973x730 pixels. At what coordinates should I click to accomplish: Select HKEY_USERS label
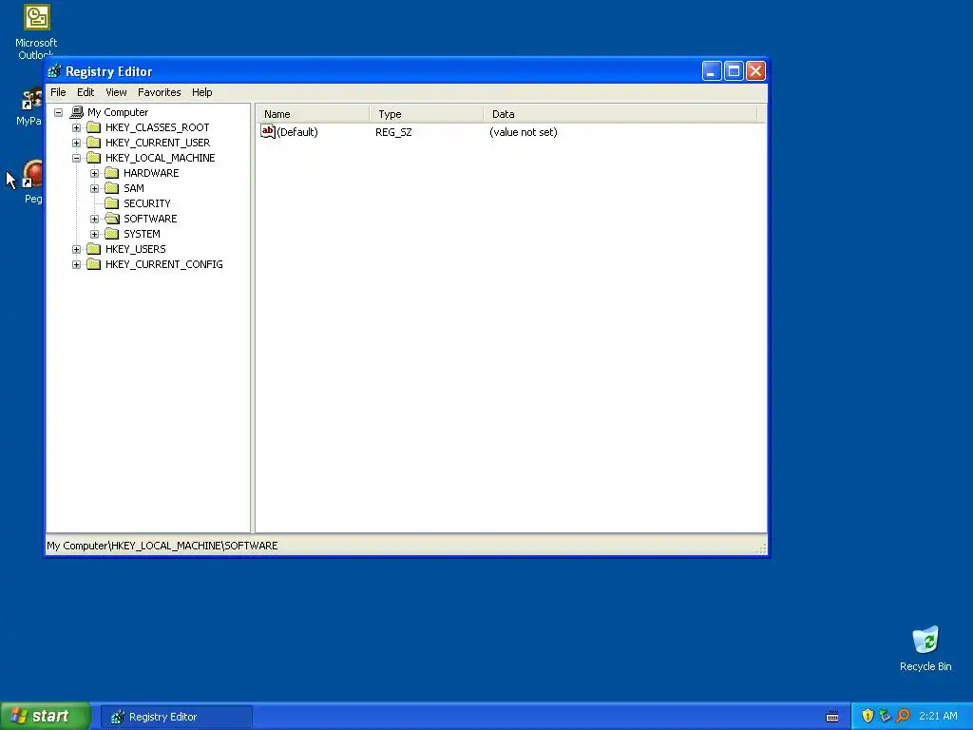(135, 249)
